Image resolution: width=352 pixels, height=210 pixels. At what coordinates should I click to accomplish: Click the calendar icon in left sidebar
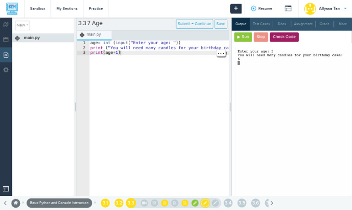click(6, 39)
